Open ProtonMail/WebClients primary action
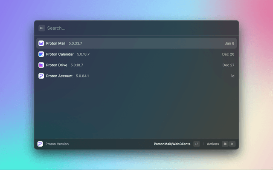 172,144
